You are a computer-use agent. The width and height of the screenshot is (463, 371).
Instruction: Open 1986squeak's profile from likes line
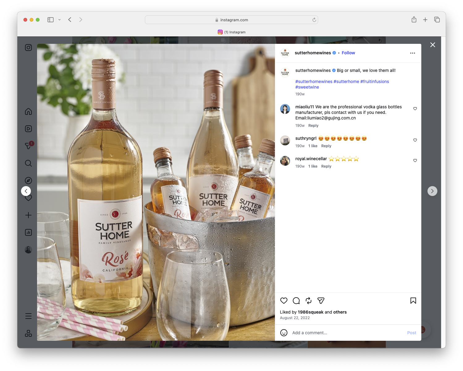click(310, 312)
